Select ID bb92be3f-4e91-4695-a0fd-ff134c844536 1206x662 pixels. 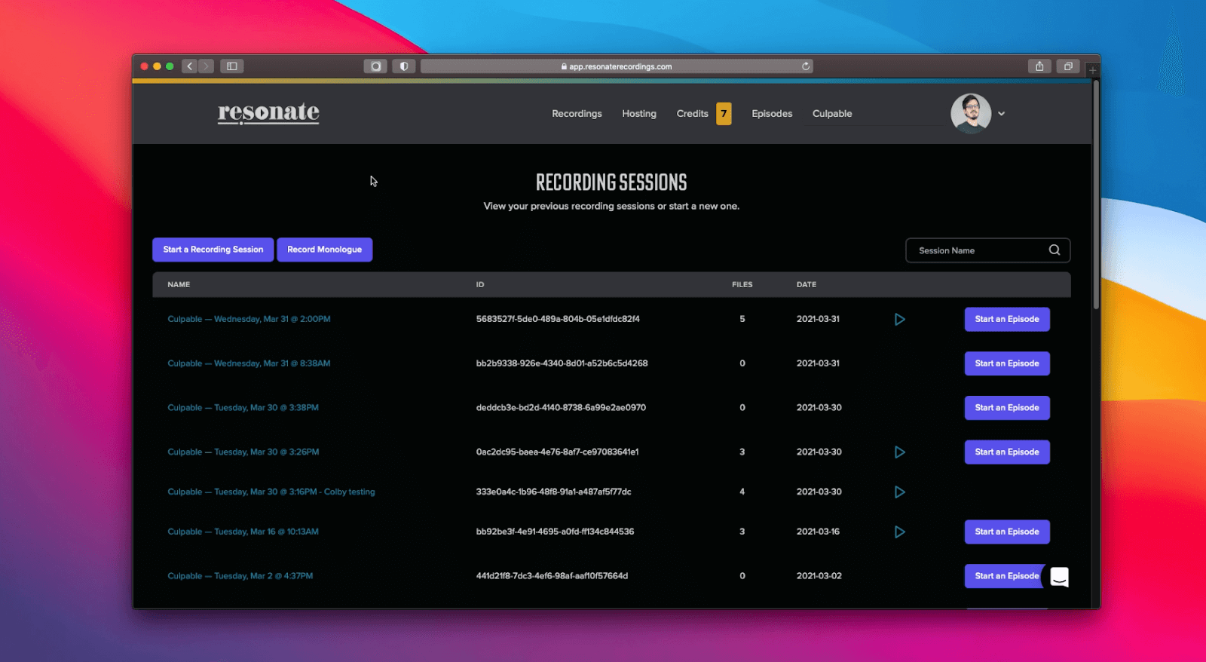[x=555, y=532]
